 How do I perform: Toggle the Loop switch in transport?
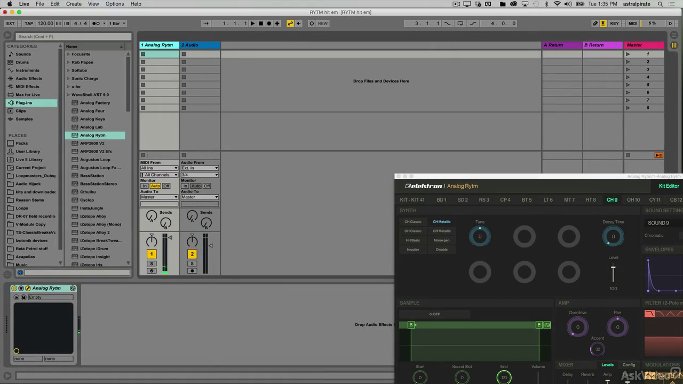(460, 23)
